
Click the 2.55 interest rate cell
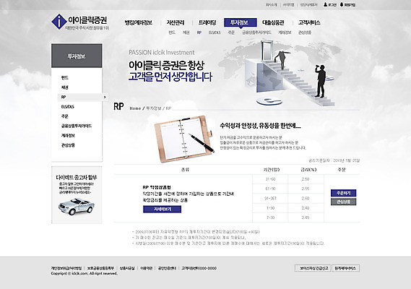click(306, 189)
